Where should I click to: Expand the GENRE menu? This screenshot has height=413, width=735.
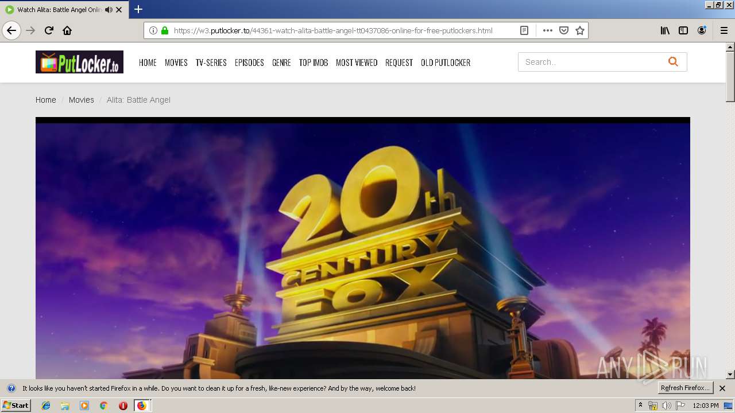click(281, 63)
